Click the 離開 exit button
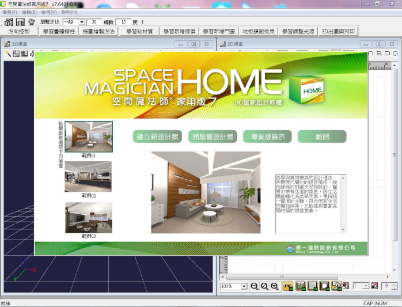 [322, 137]
